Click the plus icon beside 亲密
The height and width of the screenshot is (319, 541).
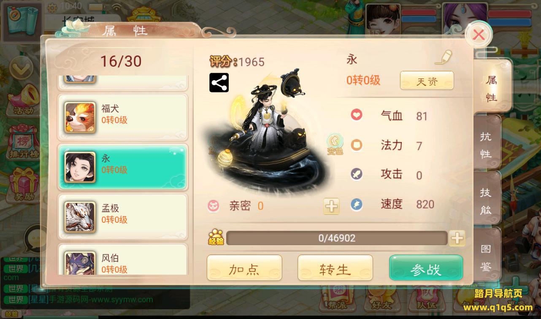pos(331,206)
